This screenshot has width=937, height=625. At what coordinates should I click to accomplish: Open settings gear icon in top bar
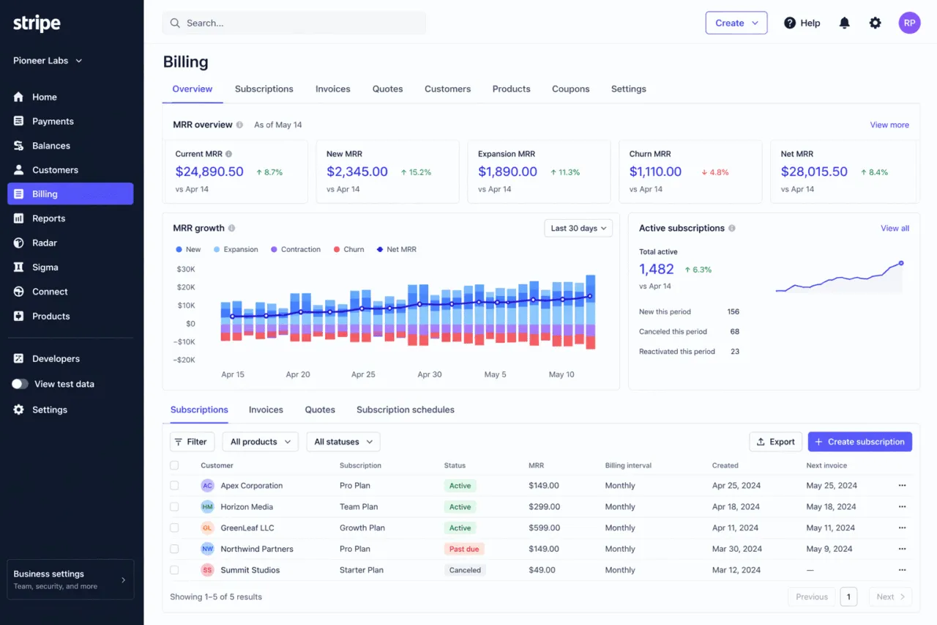pos(875,23)
